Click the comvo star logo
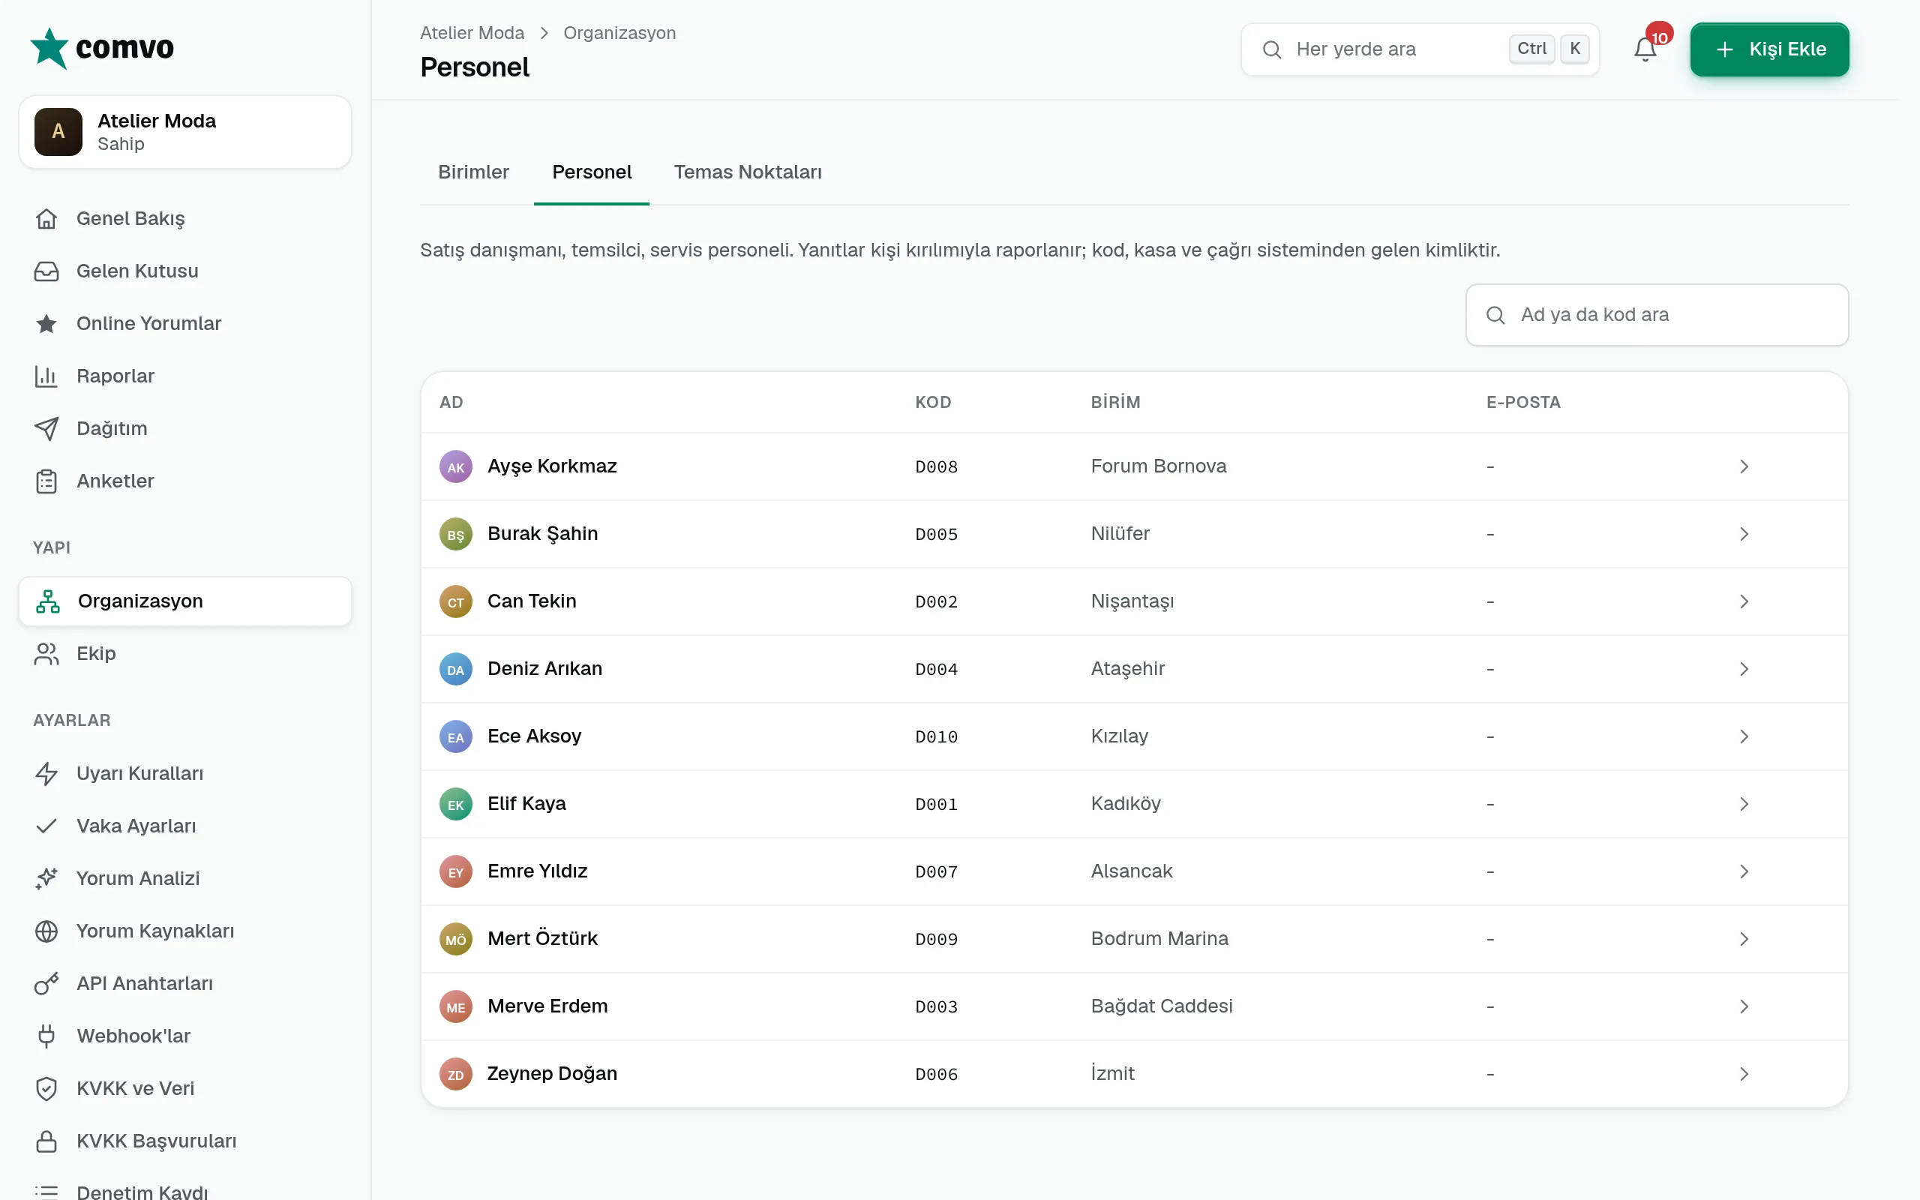This screenshot has height=1200, width=1920. (x=49, y=49)
